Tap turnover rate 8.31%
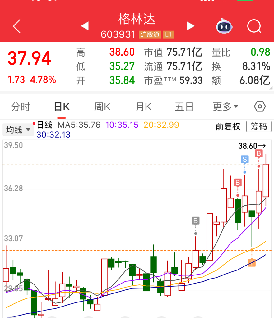274x318 pixels. pyautogui.click(x=256, y=66)
